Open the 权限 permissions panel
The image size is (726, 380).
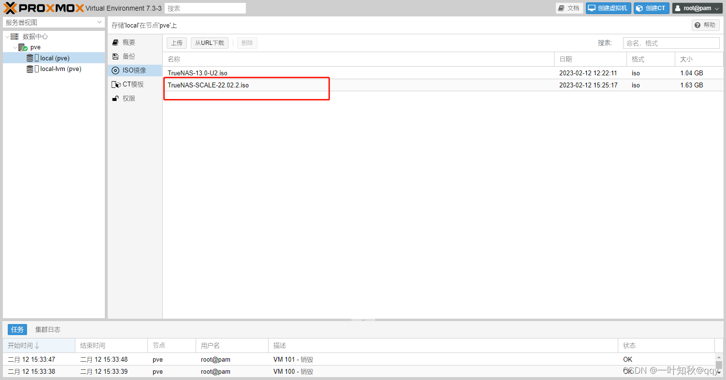point(135,99)
